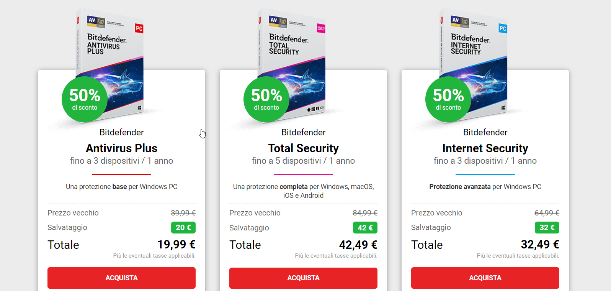Click the Internet Security product title
This screenshot has width=611, height=291.
point(485,148)
